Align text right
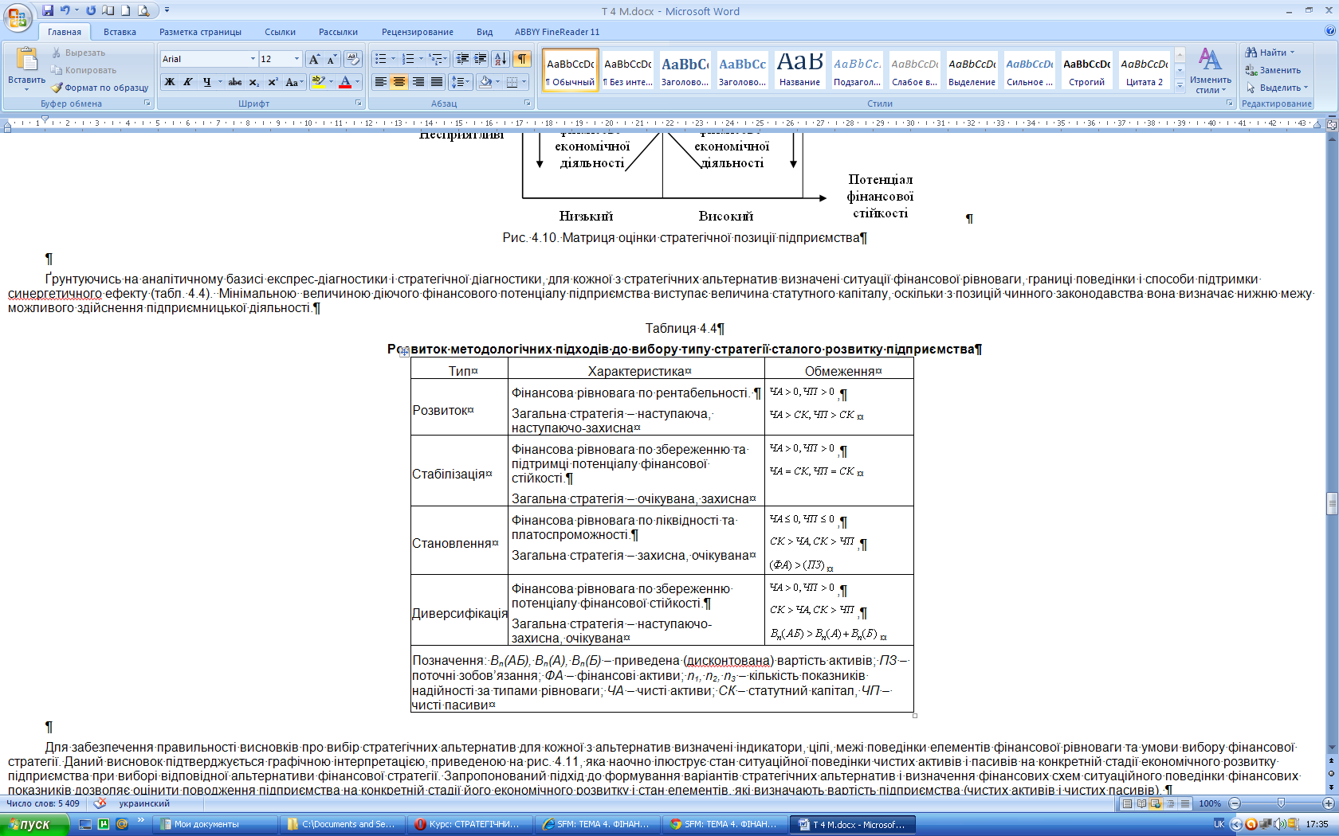1339x836 pixels. (418, 82)
